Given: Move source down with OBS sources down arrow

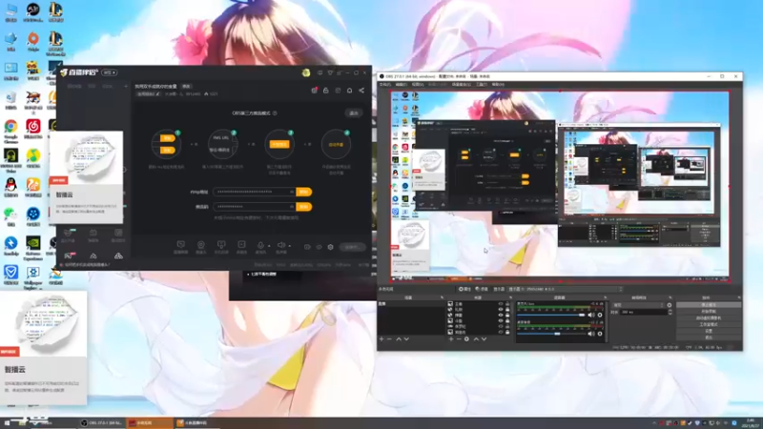Looking at the screenshot, I should point(485,339).
